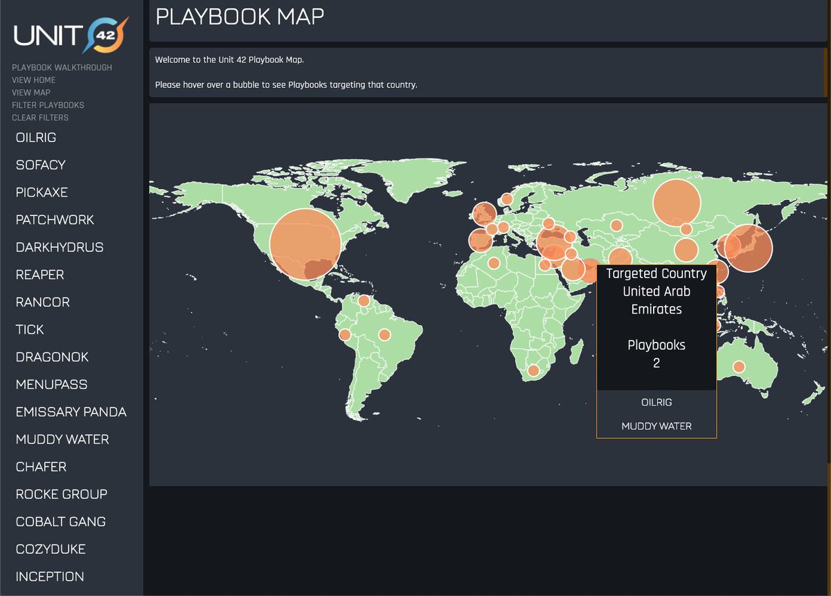831x596 pixels.
Task: Click the Targeted Country United Arab Emirates text
Action: click(x=656, y=291)
